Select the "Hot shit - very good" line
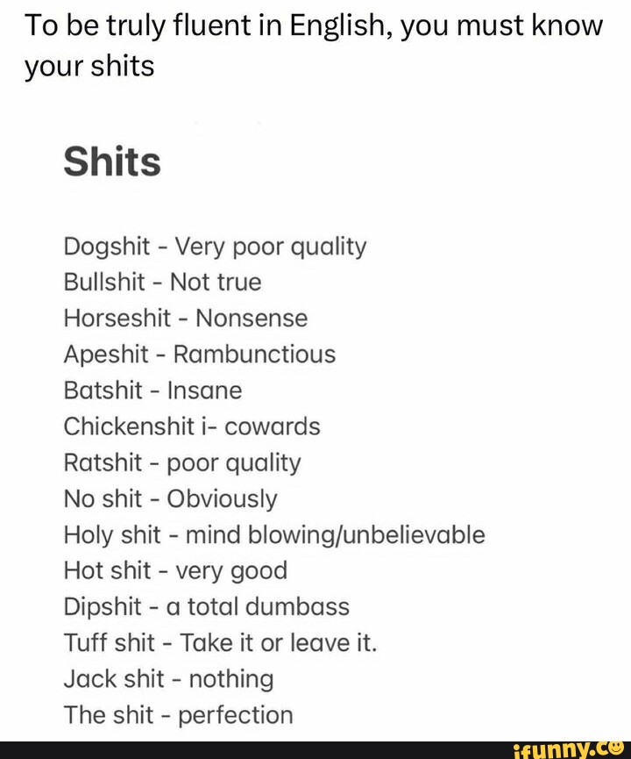Screen dimensions: 631x759 coord(175,571)
